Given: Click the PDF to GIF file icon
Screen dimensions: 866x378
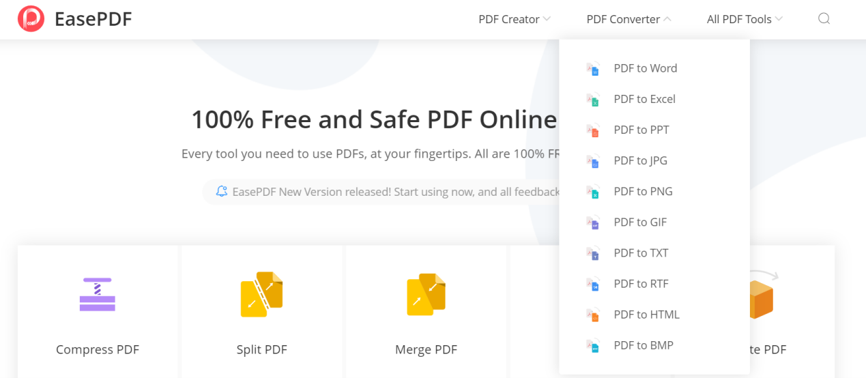Looking at the screenshot, I should pos(592,222).
